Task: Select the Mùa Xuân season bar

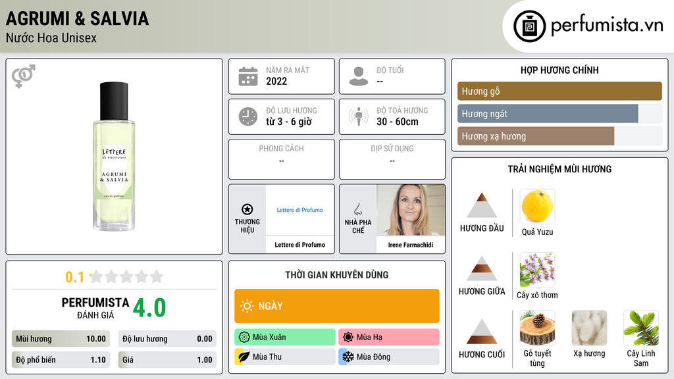Action: (285, 338)
